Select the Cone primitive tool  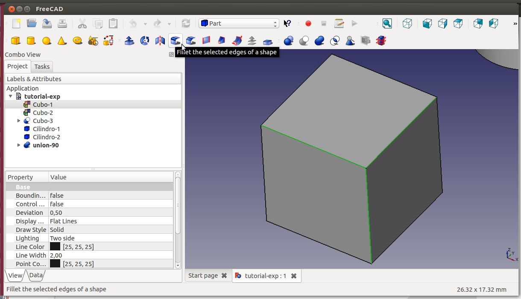click(x=62, y=41)
